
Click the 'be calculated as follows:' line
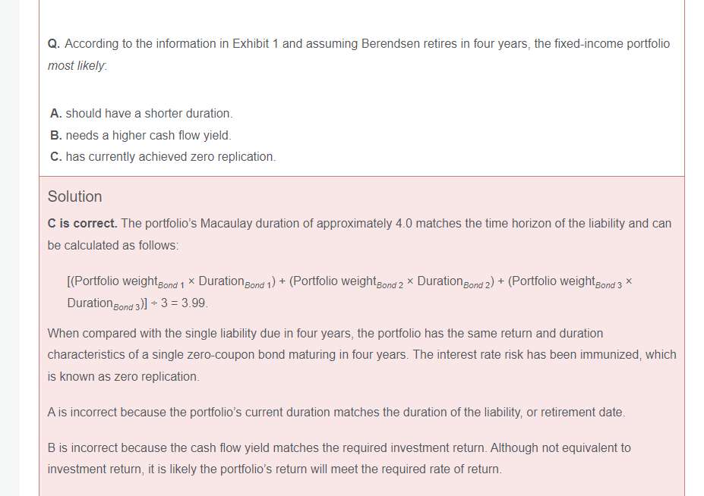click(113, 245)
